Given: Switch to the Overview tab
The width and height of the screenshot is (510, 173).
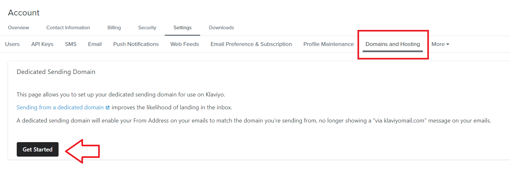Looking at the screenshot, I should point(18,28).
